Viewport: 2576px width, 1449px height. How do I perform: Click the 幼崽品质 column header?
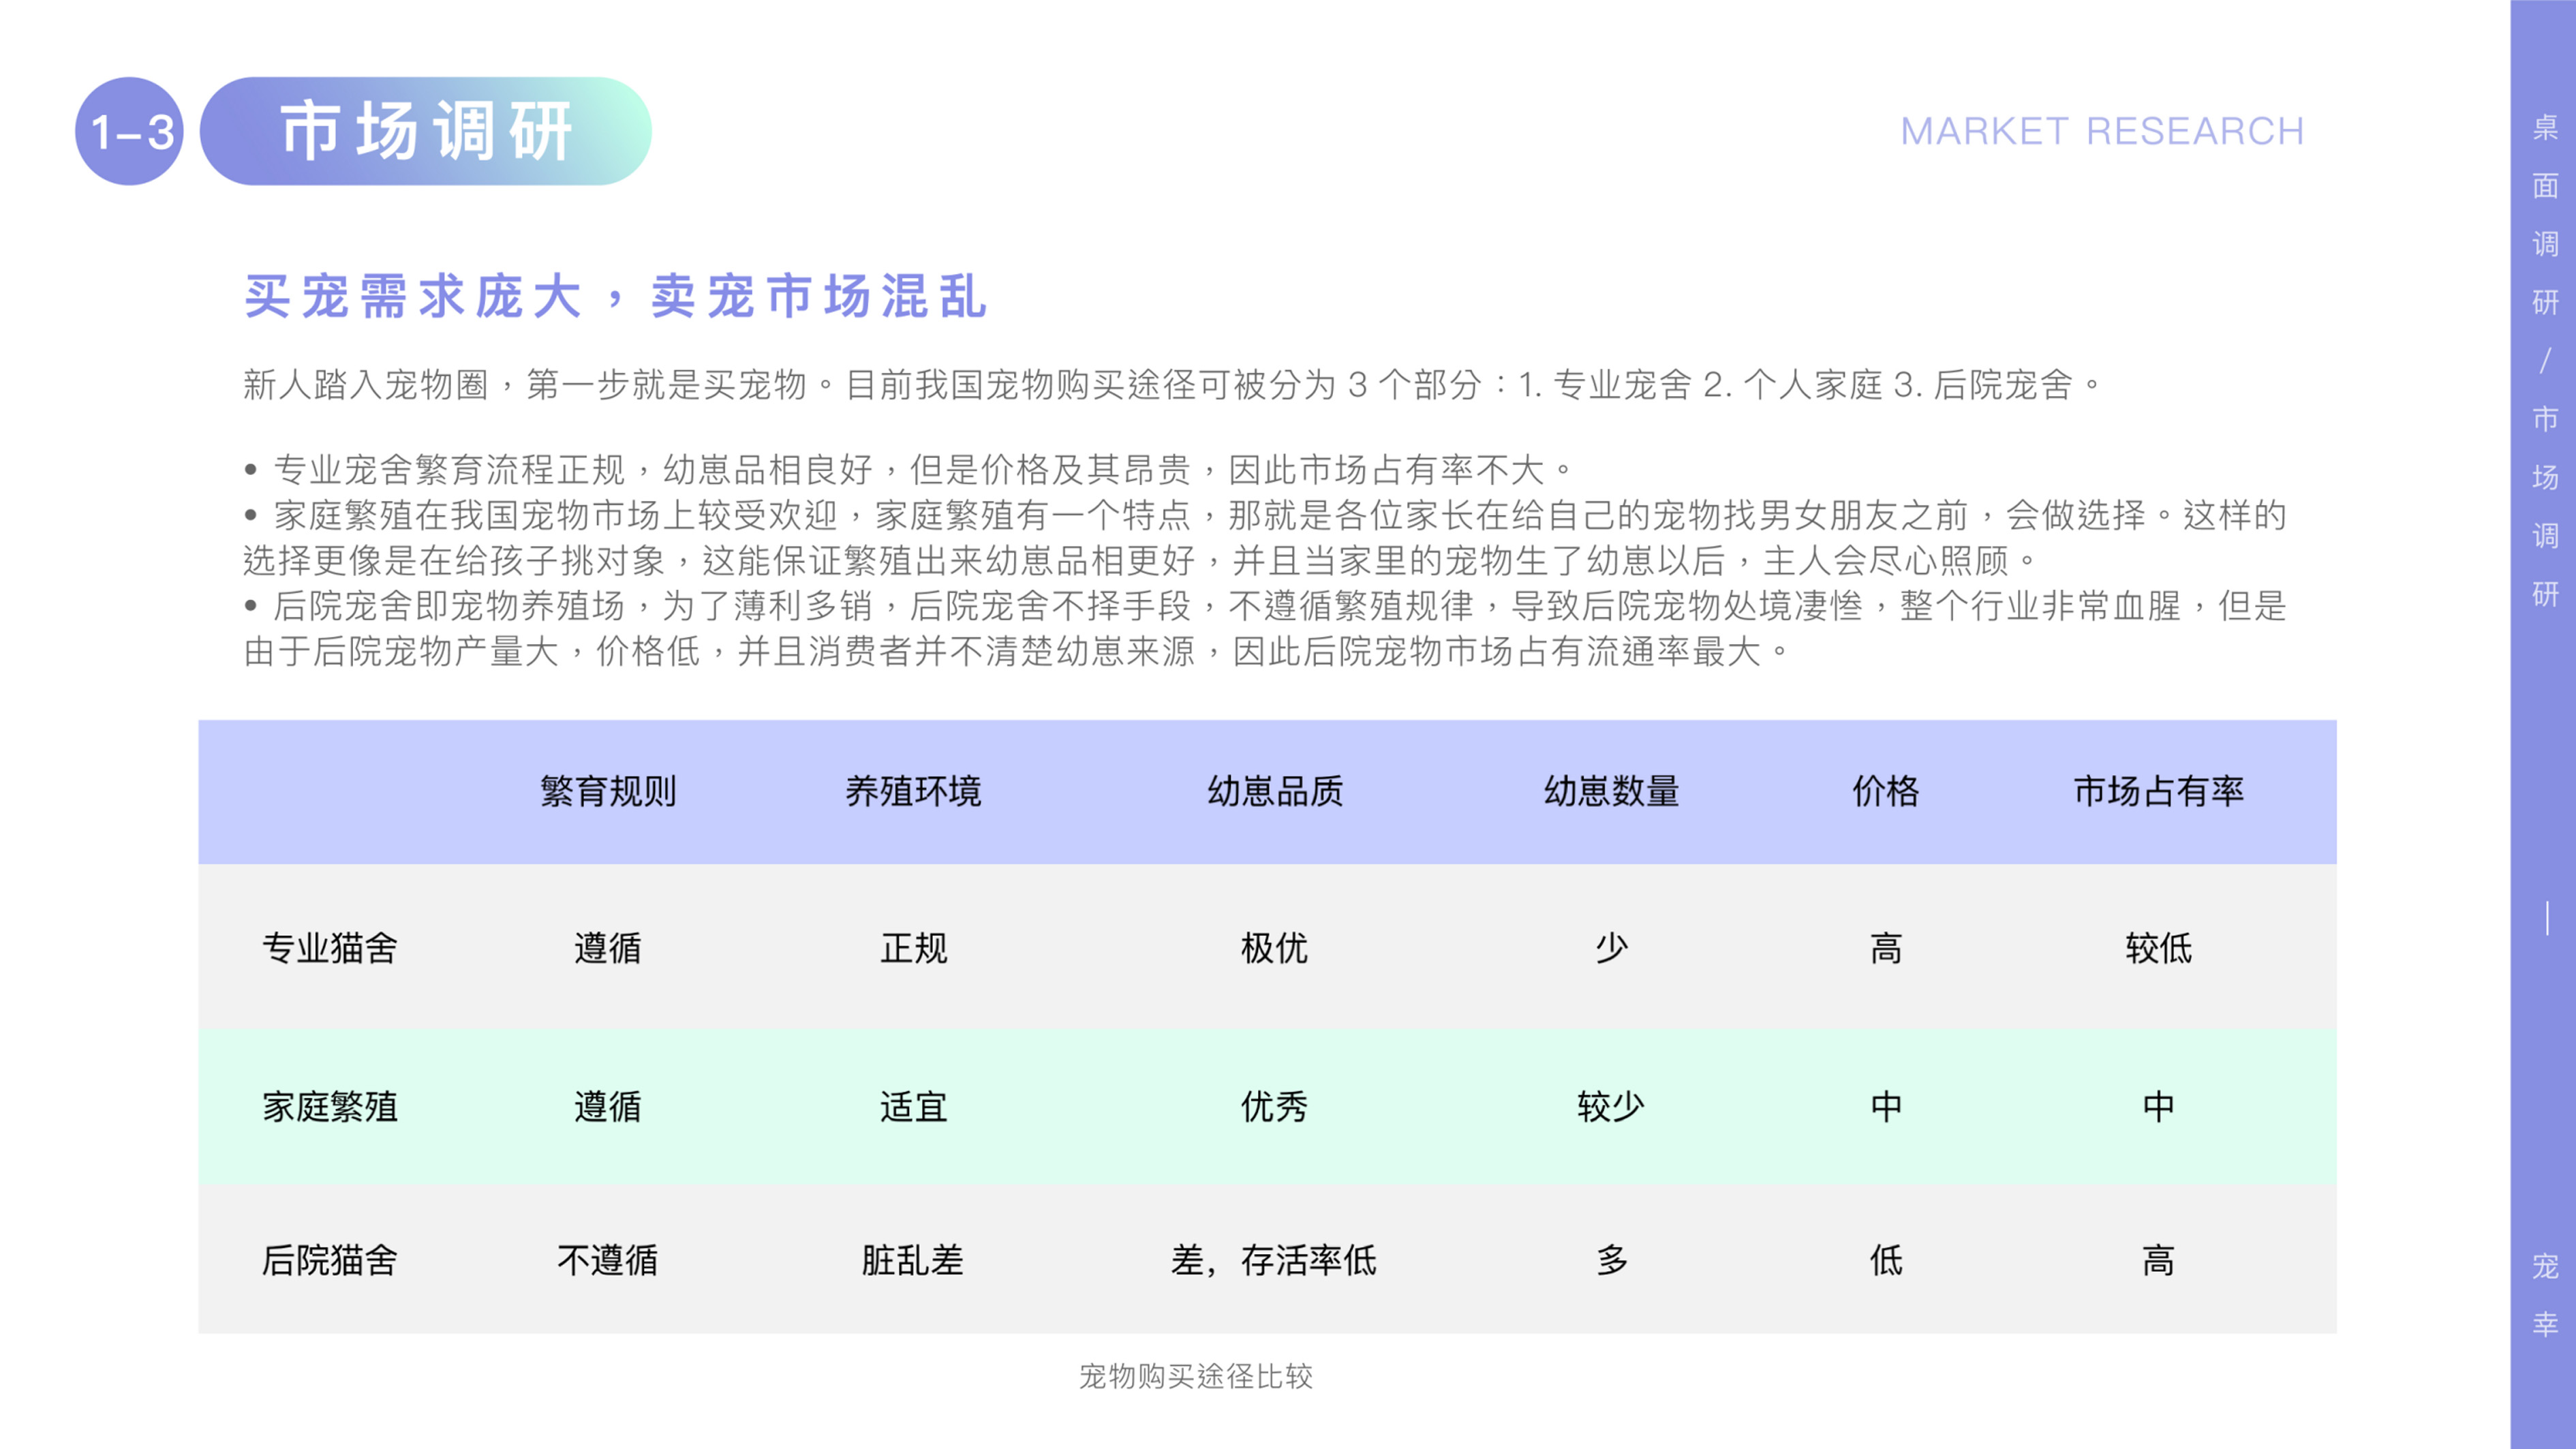[1275, 791]
